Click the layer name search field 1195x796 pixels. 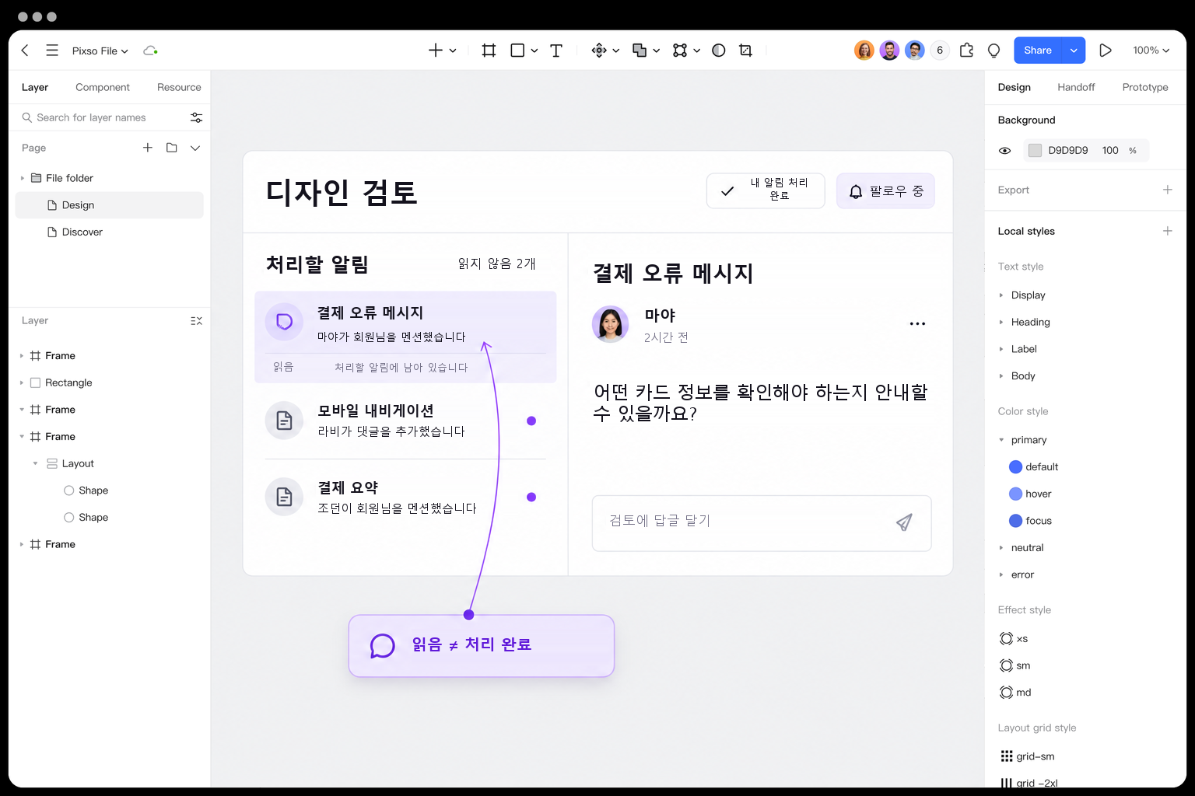[103, 117]
